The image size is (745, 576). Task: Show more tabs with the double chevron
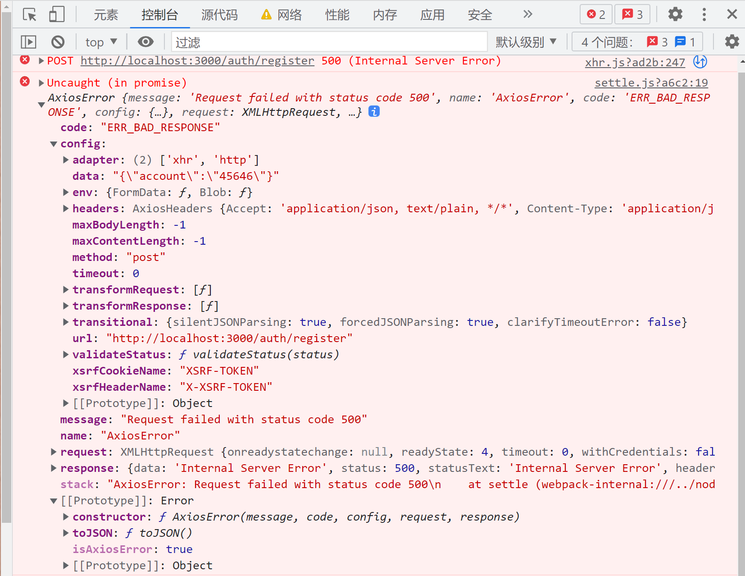pyautogui.click(x=528, y=14)
